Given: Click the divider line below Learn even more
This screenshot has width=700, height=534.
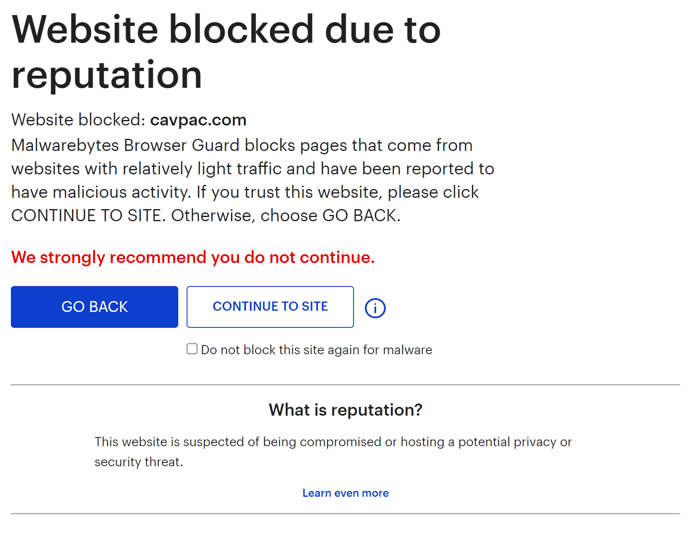Looking at the screenshot, I should 345,514.
